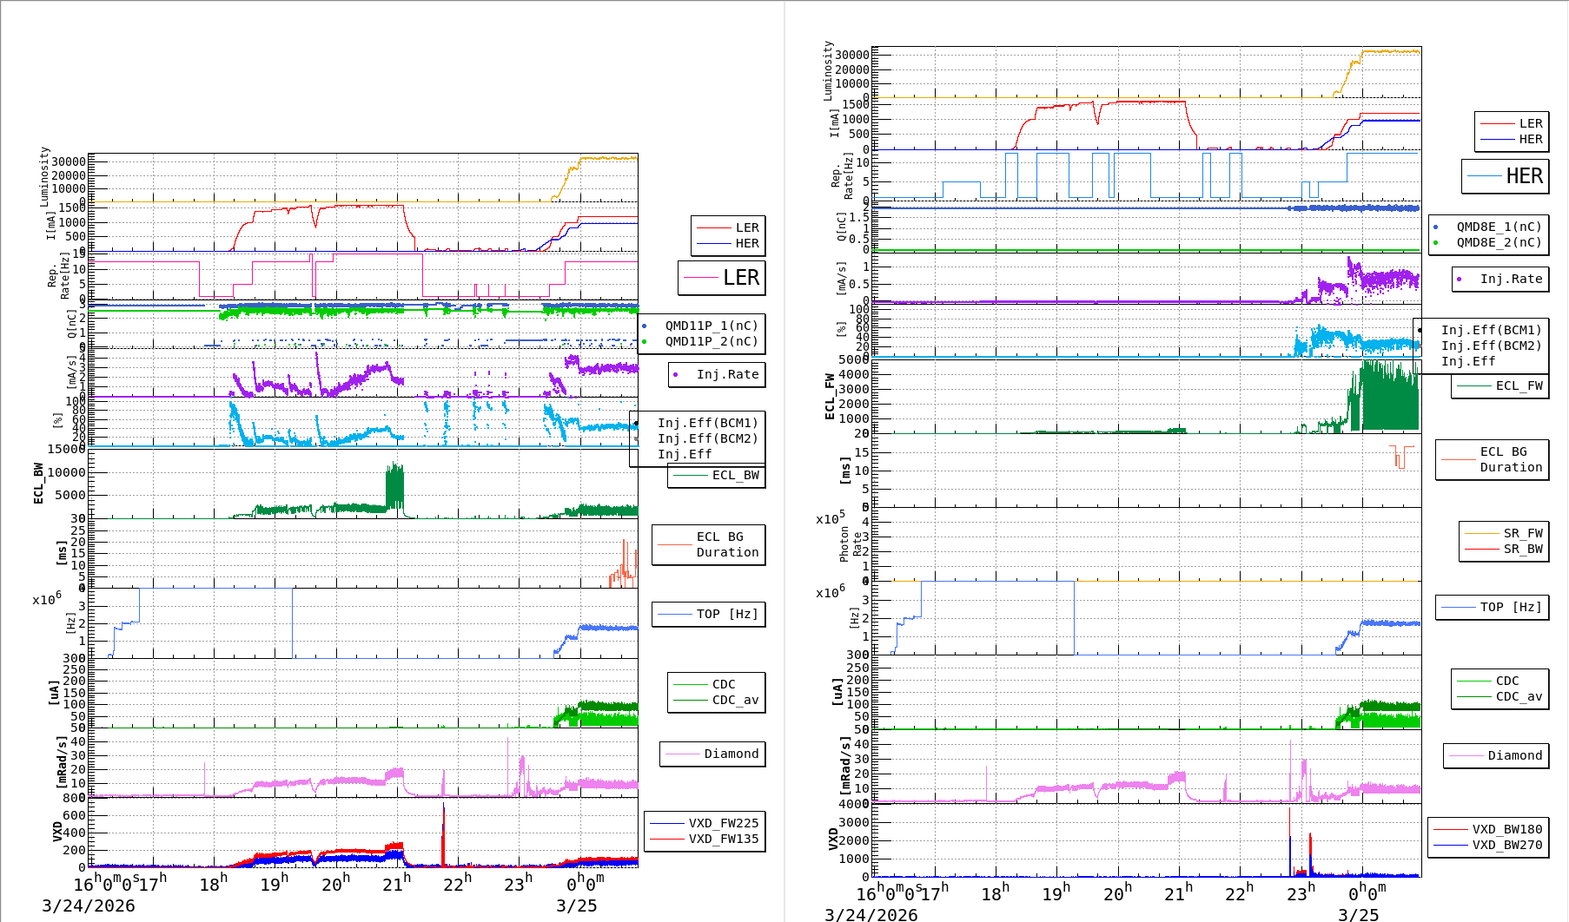Screen dimensions: 1569x922
Task: Click the SR_BW red line legend entry
Action: coord(1522,550)
